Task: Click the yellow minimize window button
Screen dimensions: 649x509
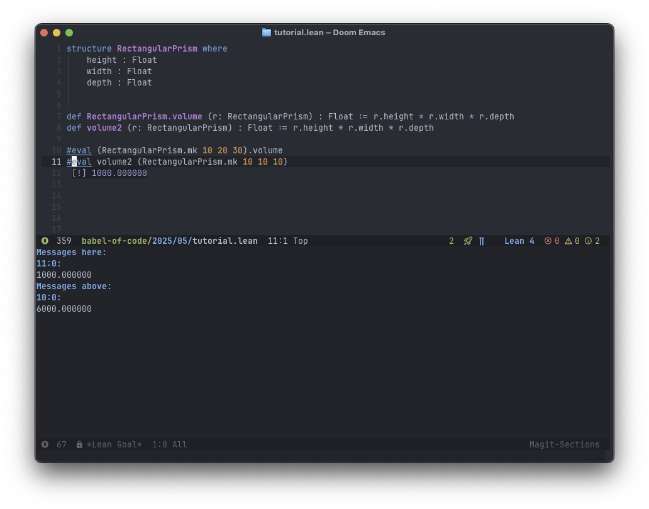Action: 57,33
